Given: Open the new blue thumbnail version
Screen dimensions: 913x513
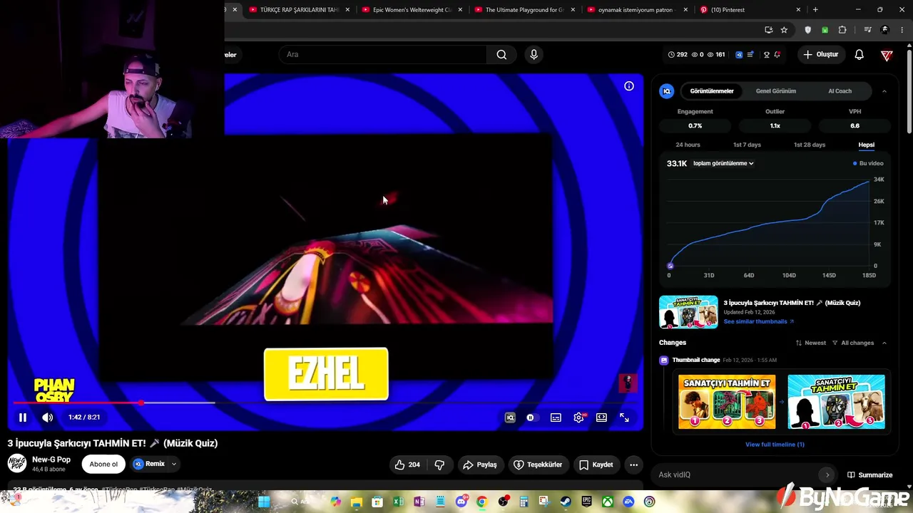Looking at the screenshot, I should point(836,402).
